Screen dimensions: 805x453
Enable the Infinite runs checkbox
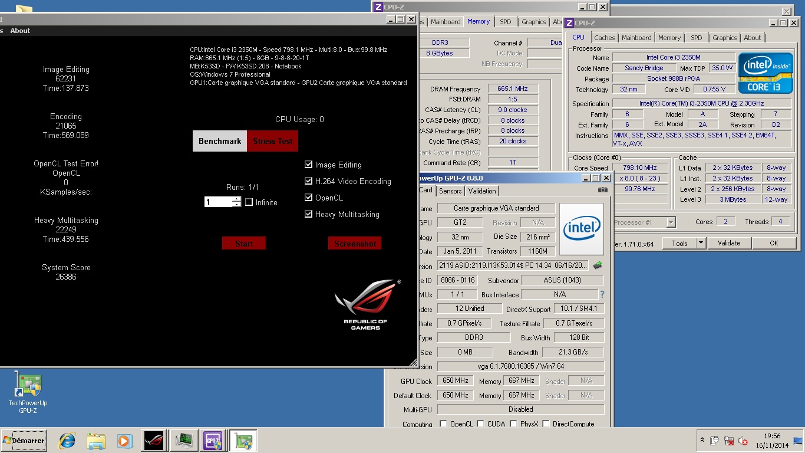[x=249, y=202]
